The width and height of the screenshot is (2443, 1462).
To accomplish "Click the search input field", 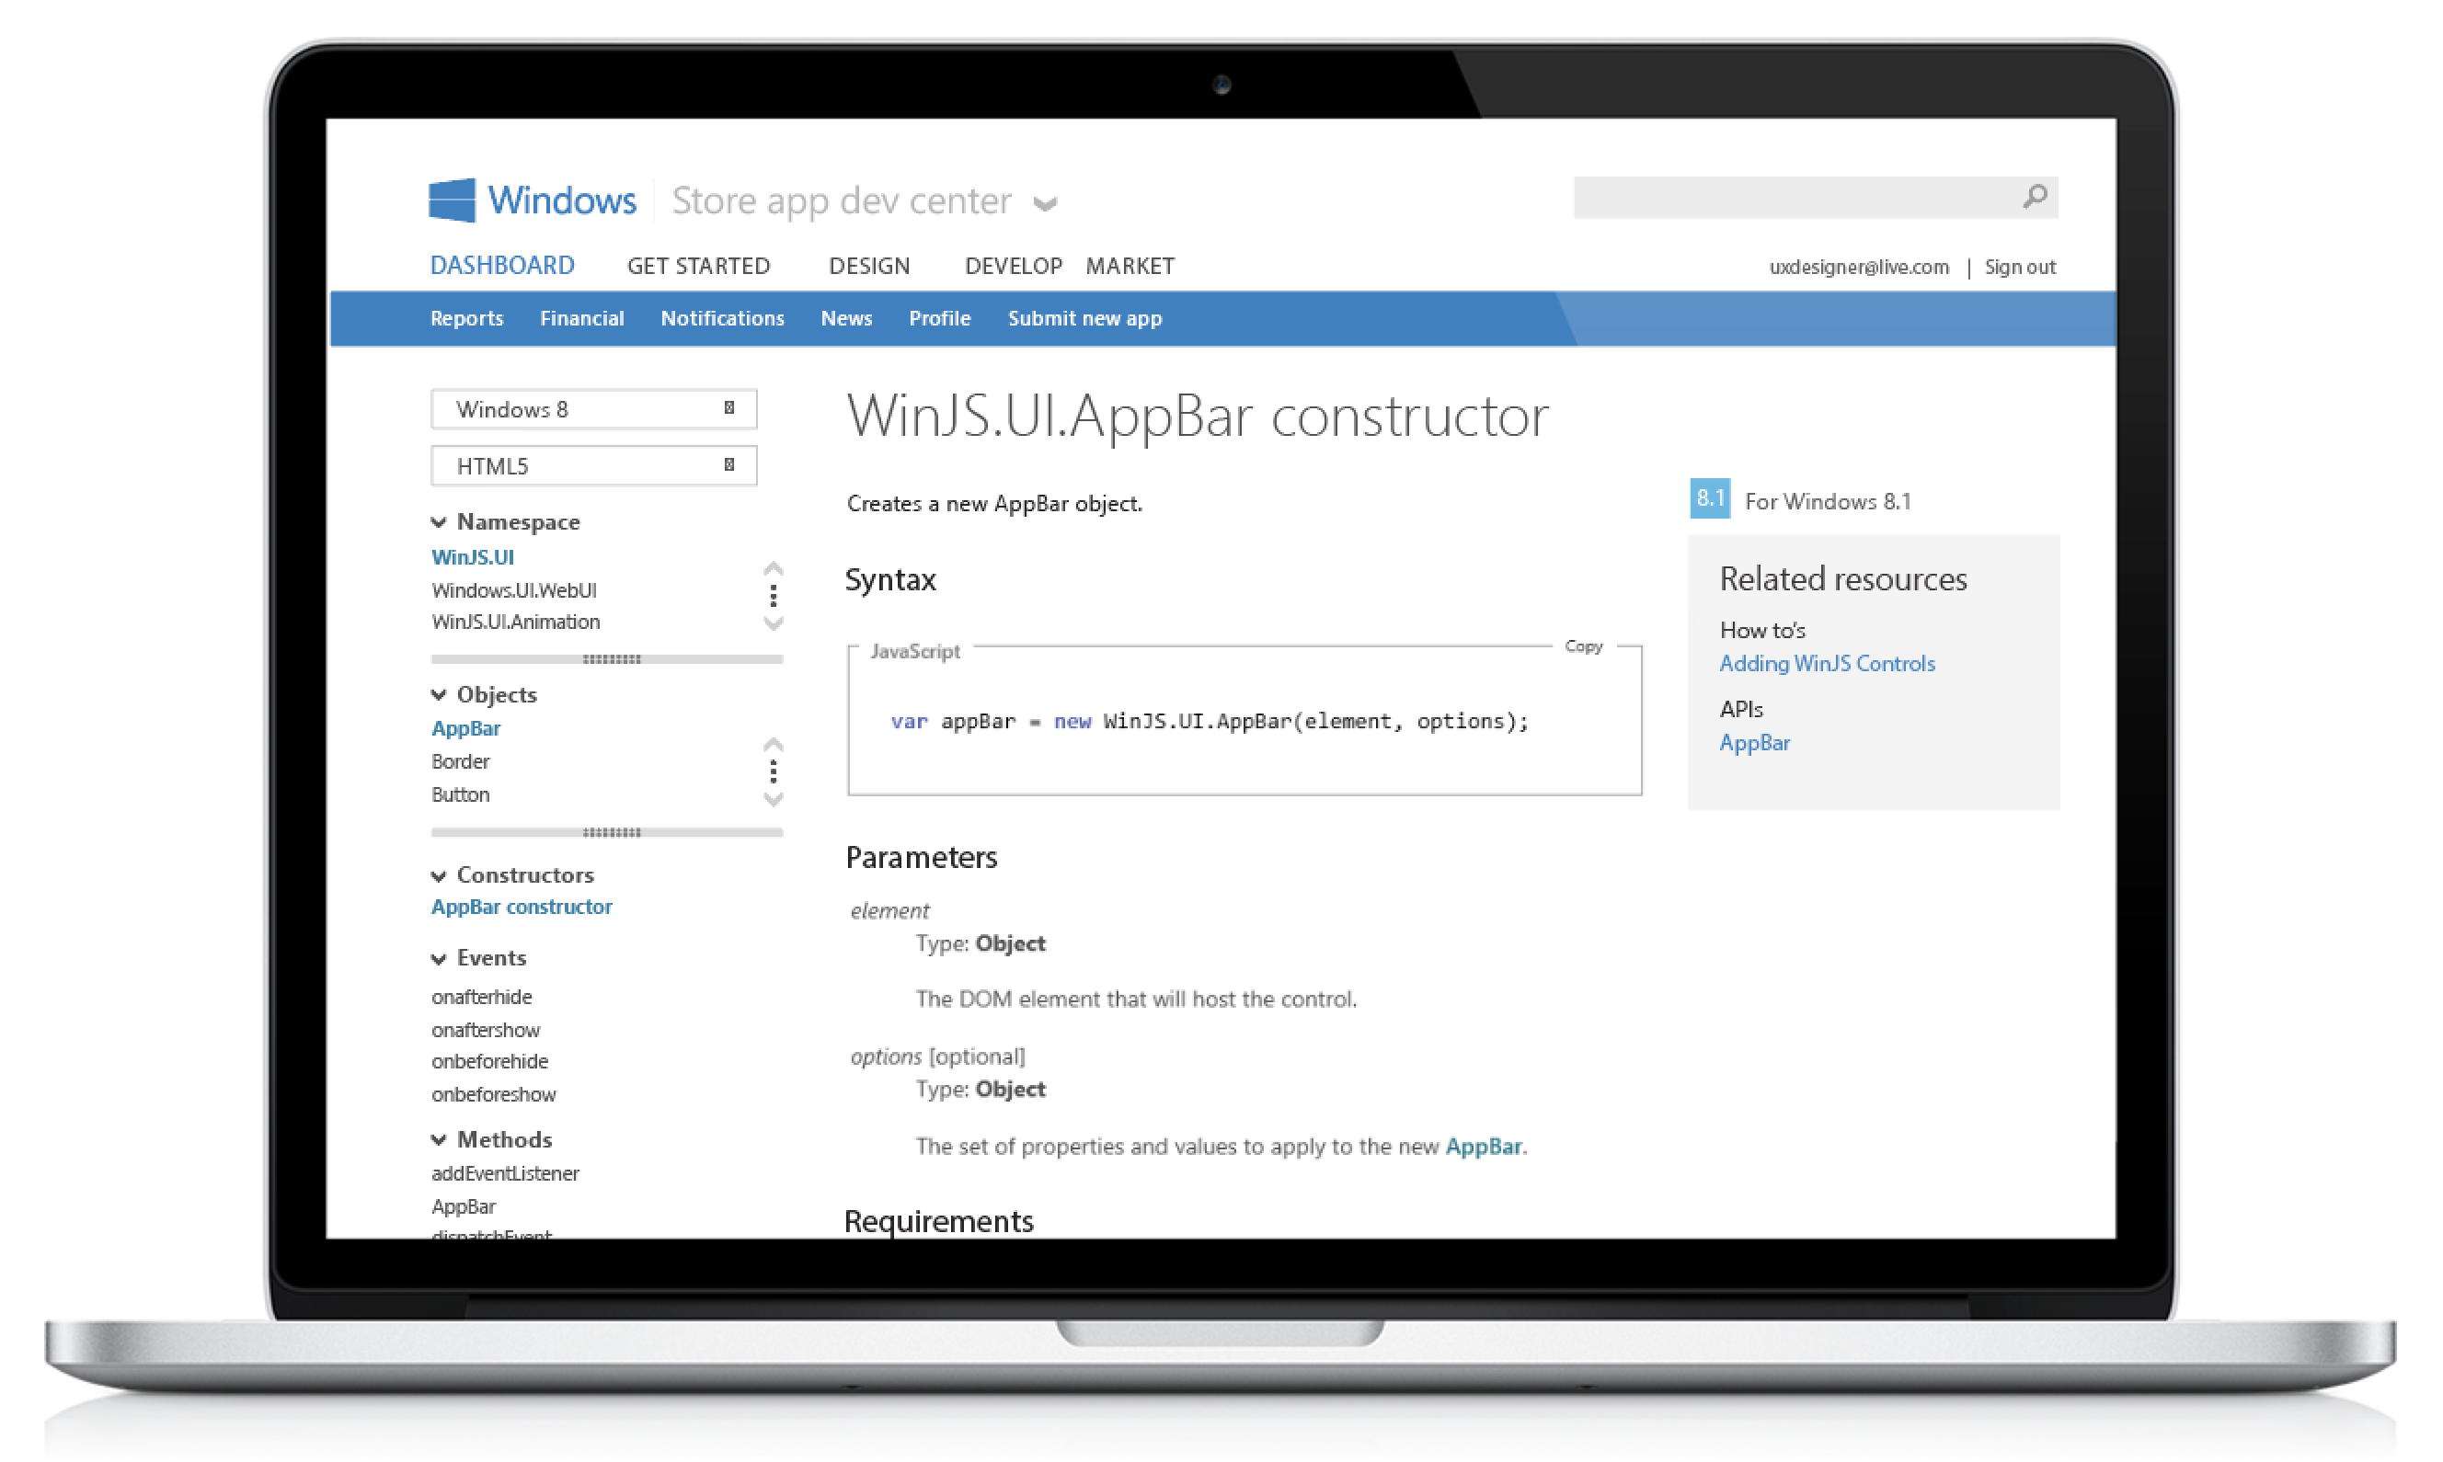I will [1816, 197].
